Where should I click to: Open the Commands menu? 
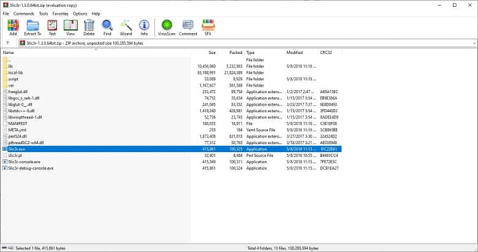pyautogui.click(x=24, y=13)
